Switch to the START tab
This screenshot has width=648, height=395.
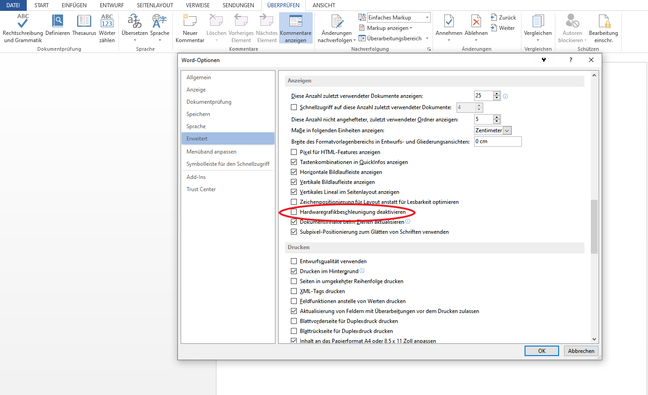click(x=42, y=5)
